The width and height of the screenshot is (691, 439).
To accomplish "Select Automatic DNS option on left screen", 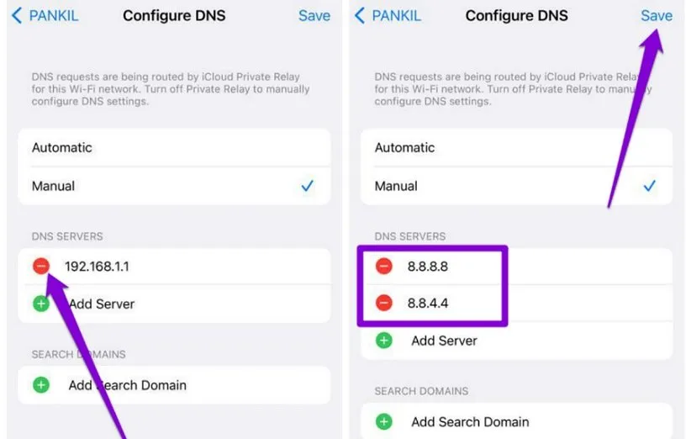I will pyautogui.click(x=62, y=147).
